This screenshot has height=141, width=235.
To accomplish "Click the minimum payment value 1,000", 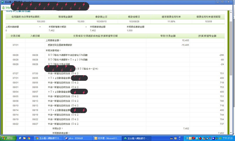I will coord(130,31).
